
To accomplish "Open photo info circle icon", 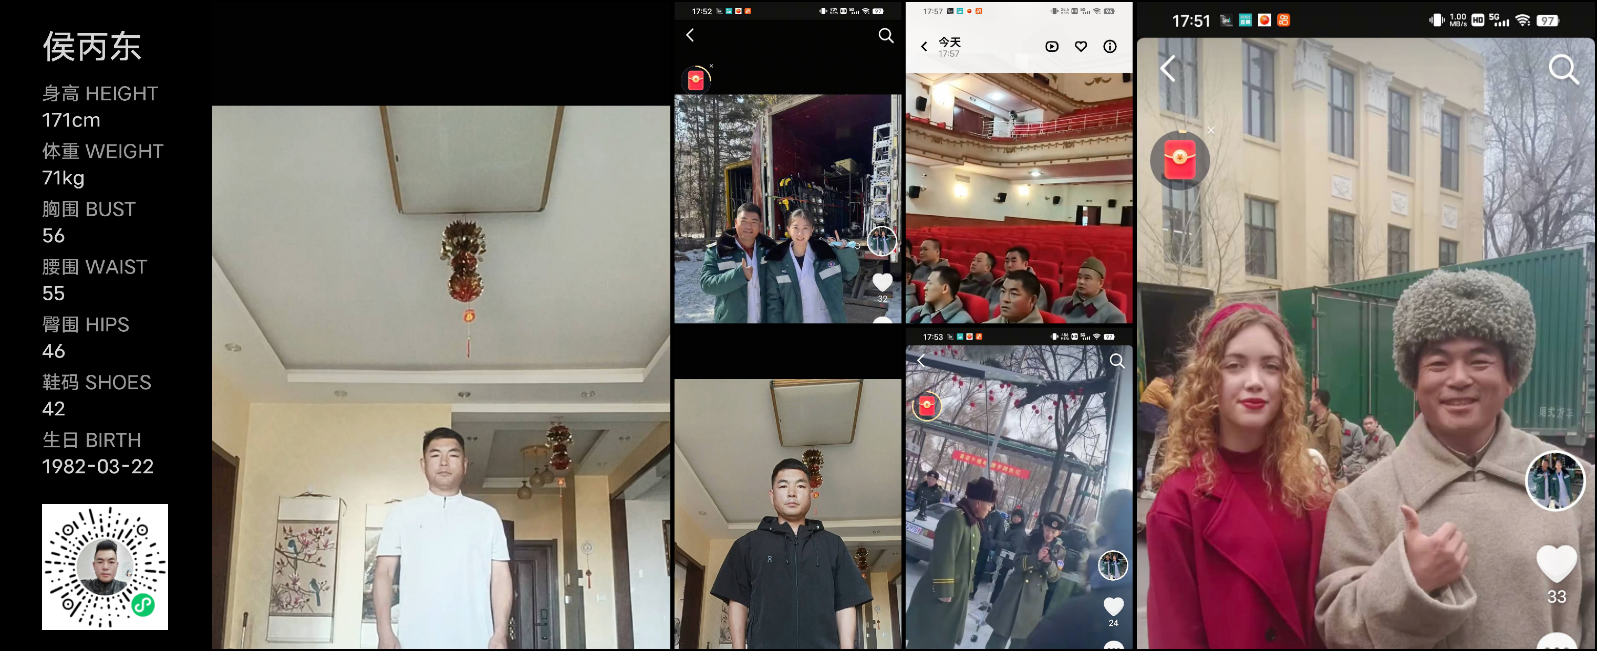I will (x=1109, y=46).
